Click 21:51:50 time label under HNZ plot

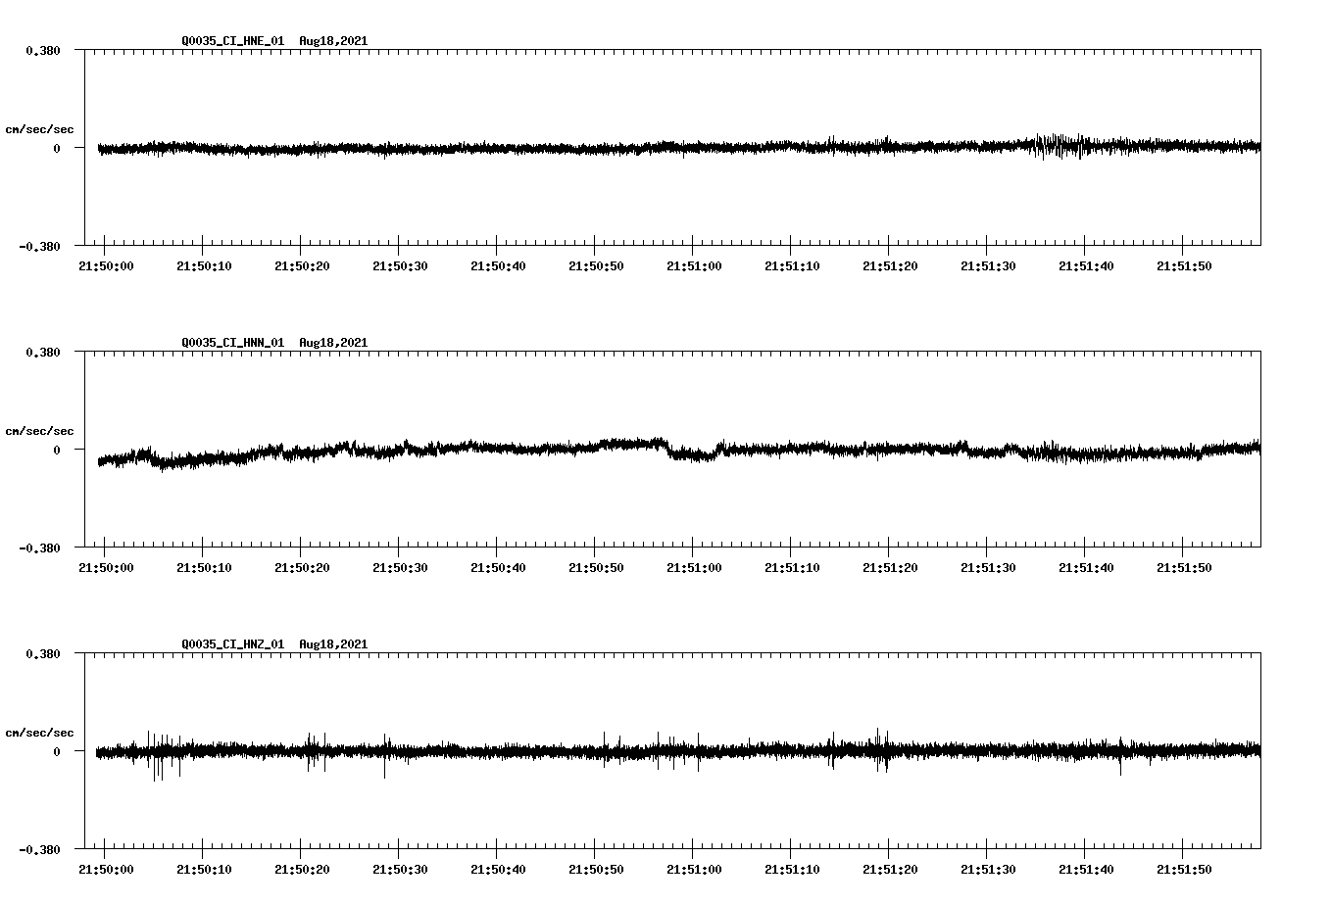click(1184, 870)
